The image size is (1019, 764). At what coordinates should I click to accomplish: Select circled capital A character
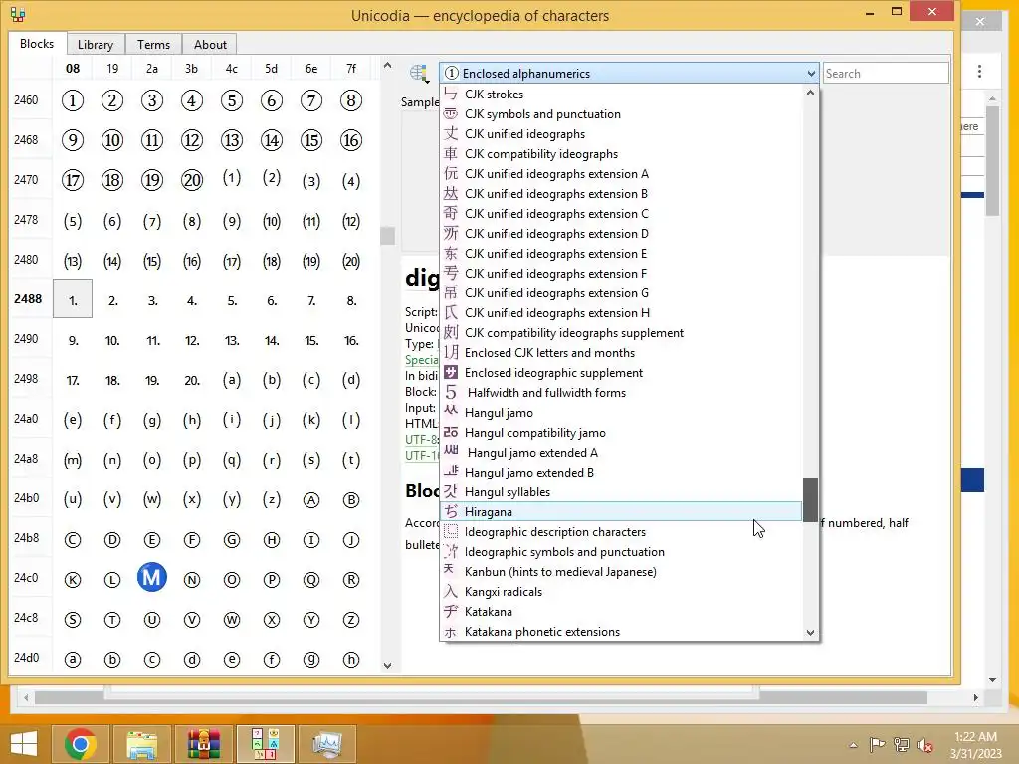pyautogui.click(x=311, y=501)
